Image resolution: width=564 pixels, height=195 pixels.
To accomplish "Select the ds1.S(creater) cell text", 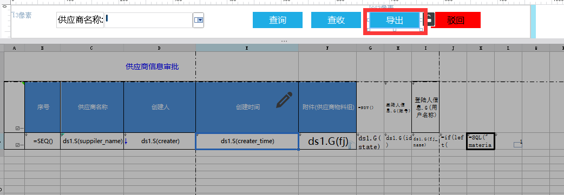I will tap(160, 141).
